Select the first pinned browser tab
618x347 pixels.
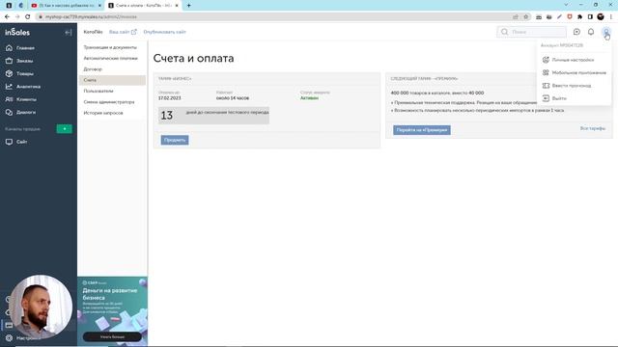click(x=9, y=6)
